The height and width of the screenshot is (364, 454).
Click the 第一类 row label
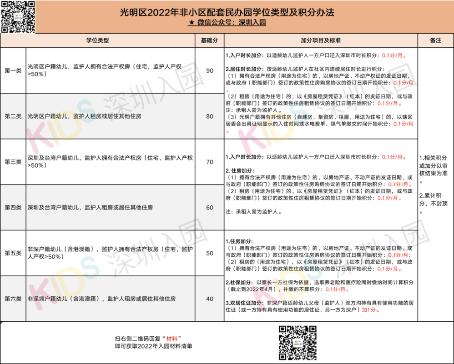click(13, 70)
